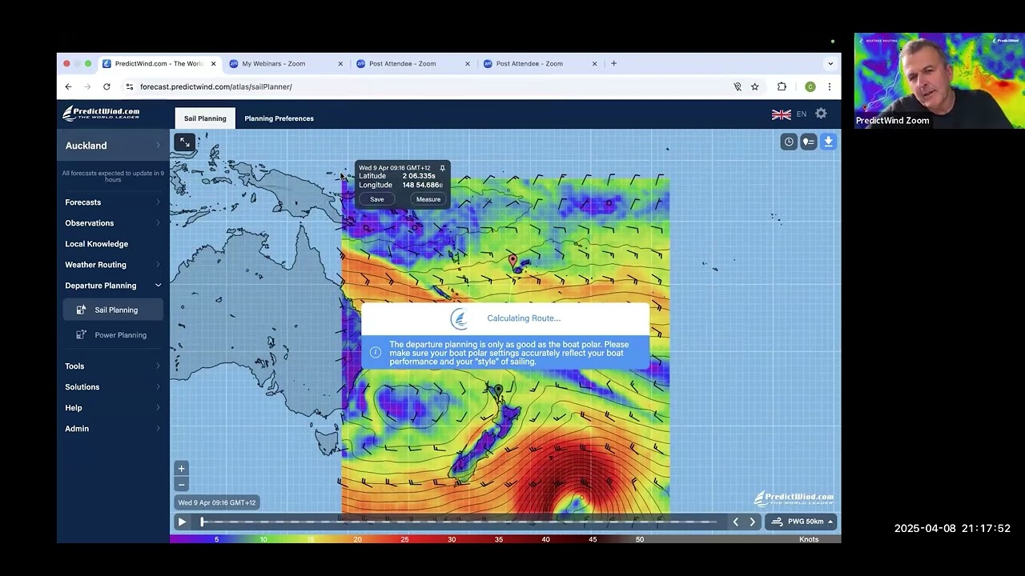Open the map markers legend icon
The image size is (1025, 576).
808,142
